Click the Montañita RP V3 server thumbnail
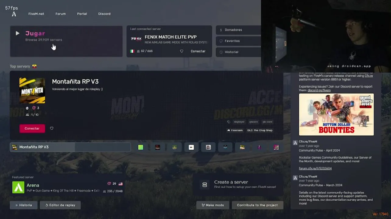Viewport: 391px width, 219px height. click(32, 91)
